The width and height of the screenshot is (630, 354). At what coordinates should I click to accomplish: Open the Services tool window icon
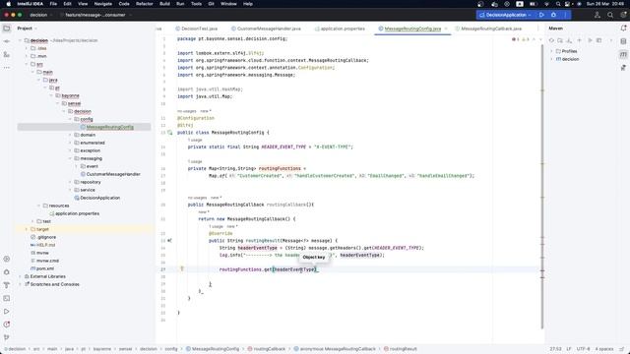click(7, 259)
